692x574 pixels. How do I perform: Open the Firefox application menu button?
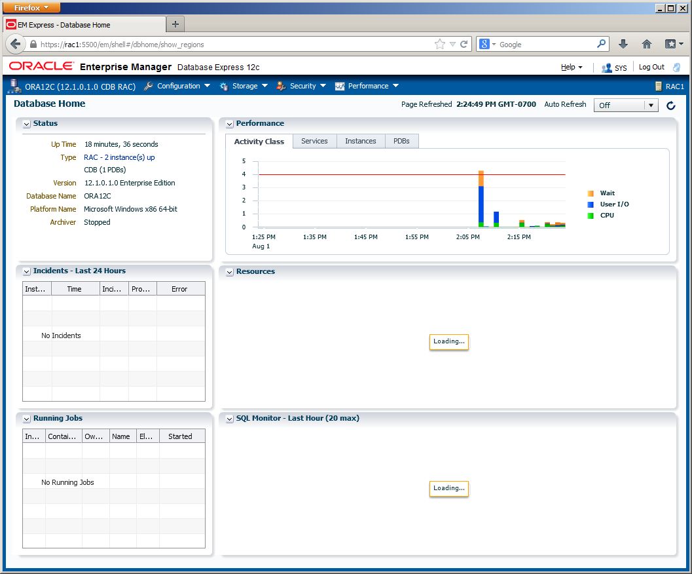(x=31, y=7)
